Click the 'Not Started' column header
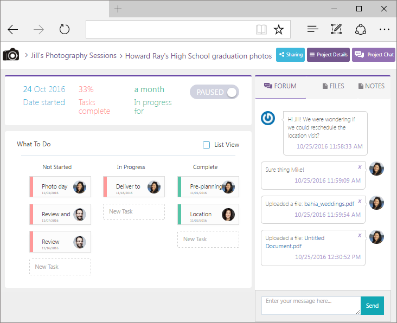The width and height of the screenshot is (397, 323). tap(57, 167)
